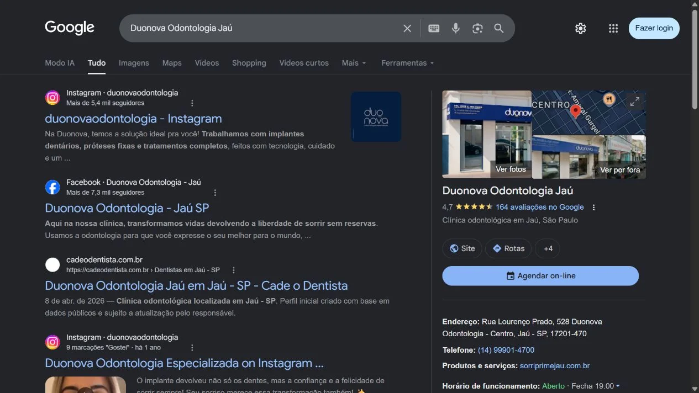Open more options beside 164 avaliações
The image size is (699, 393).
click(x=593, y=208)
